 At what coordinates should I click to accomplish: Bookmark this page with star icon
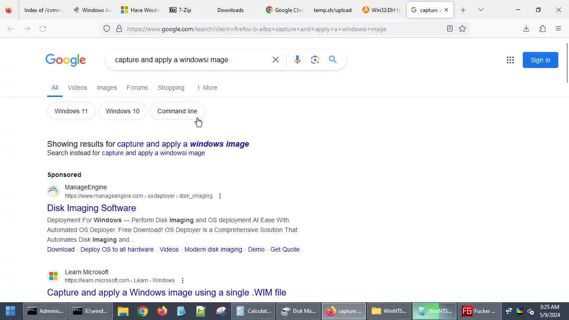(462, 29)
